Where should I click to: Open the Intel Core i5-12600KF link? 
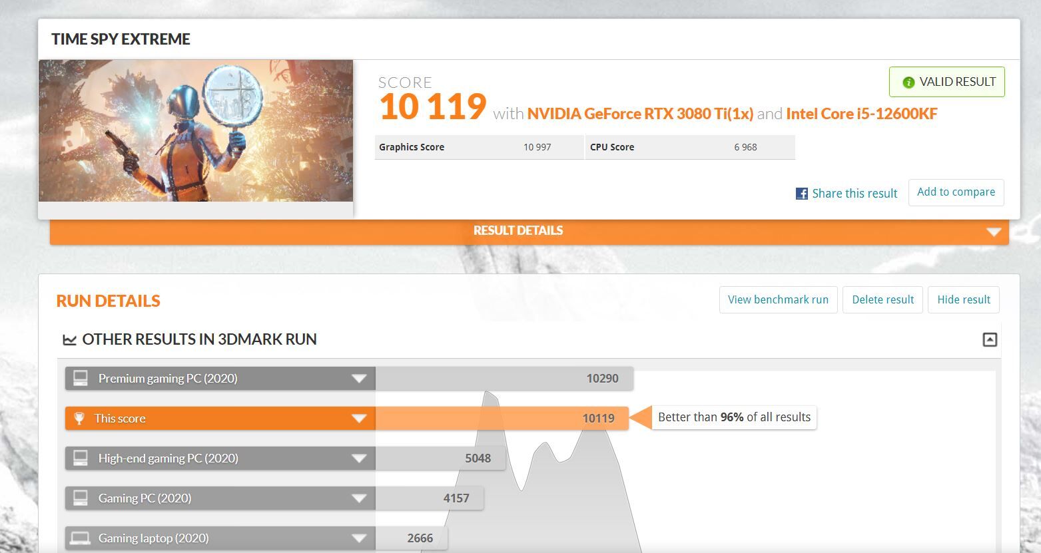coord(861,114)
